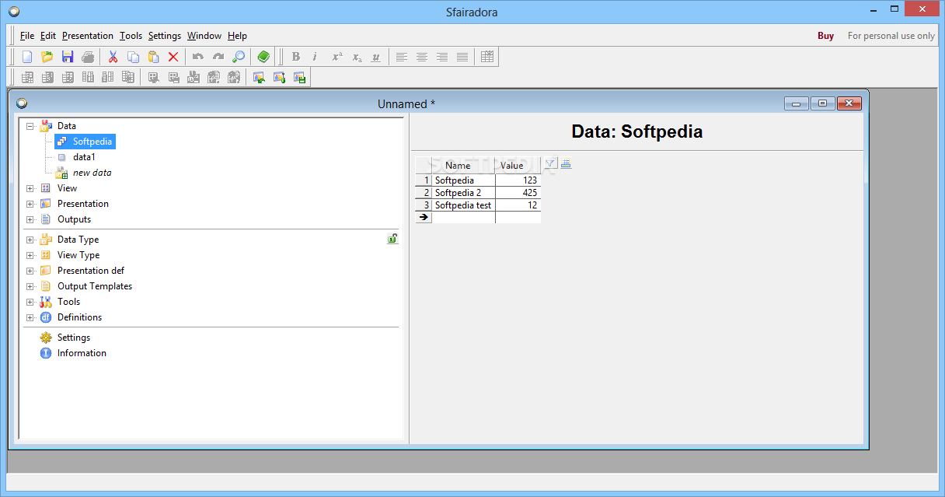This screenshot has width=945, height=497.
Task: Expand the Outputs tree node
Action: point(30,219)
